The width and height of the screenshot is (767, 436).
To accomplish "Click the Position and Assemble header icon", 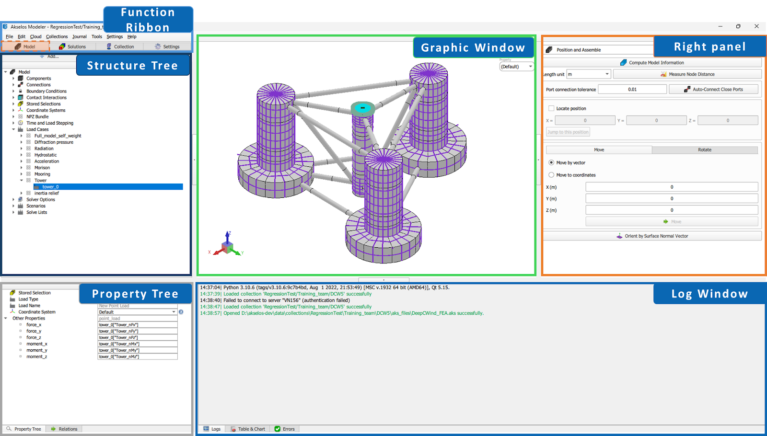I will (x=549, y=50).
